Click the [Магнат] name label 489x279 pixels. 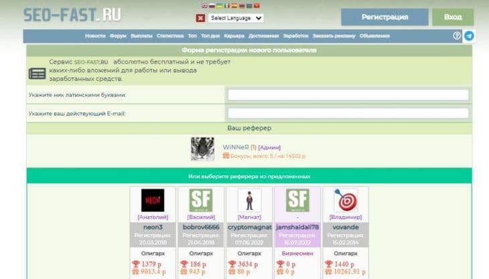(x=249, y=217)
